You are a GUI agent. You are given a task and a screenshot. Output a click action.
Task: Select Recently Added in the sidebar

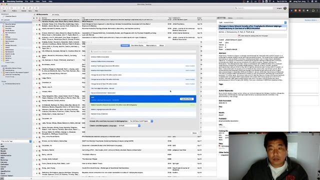10,24
